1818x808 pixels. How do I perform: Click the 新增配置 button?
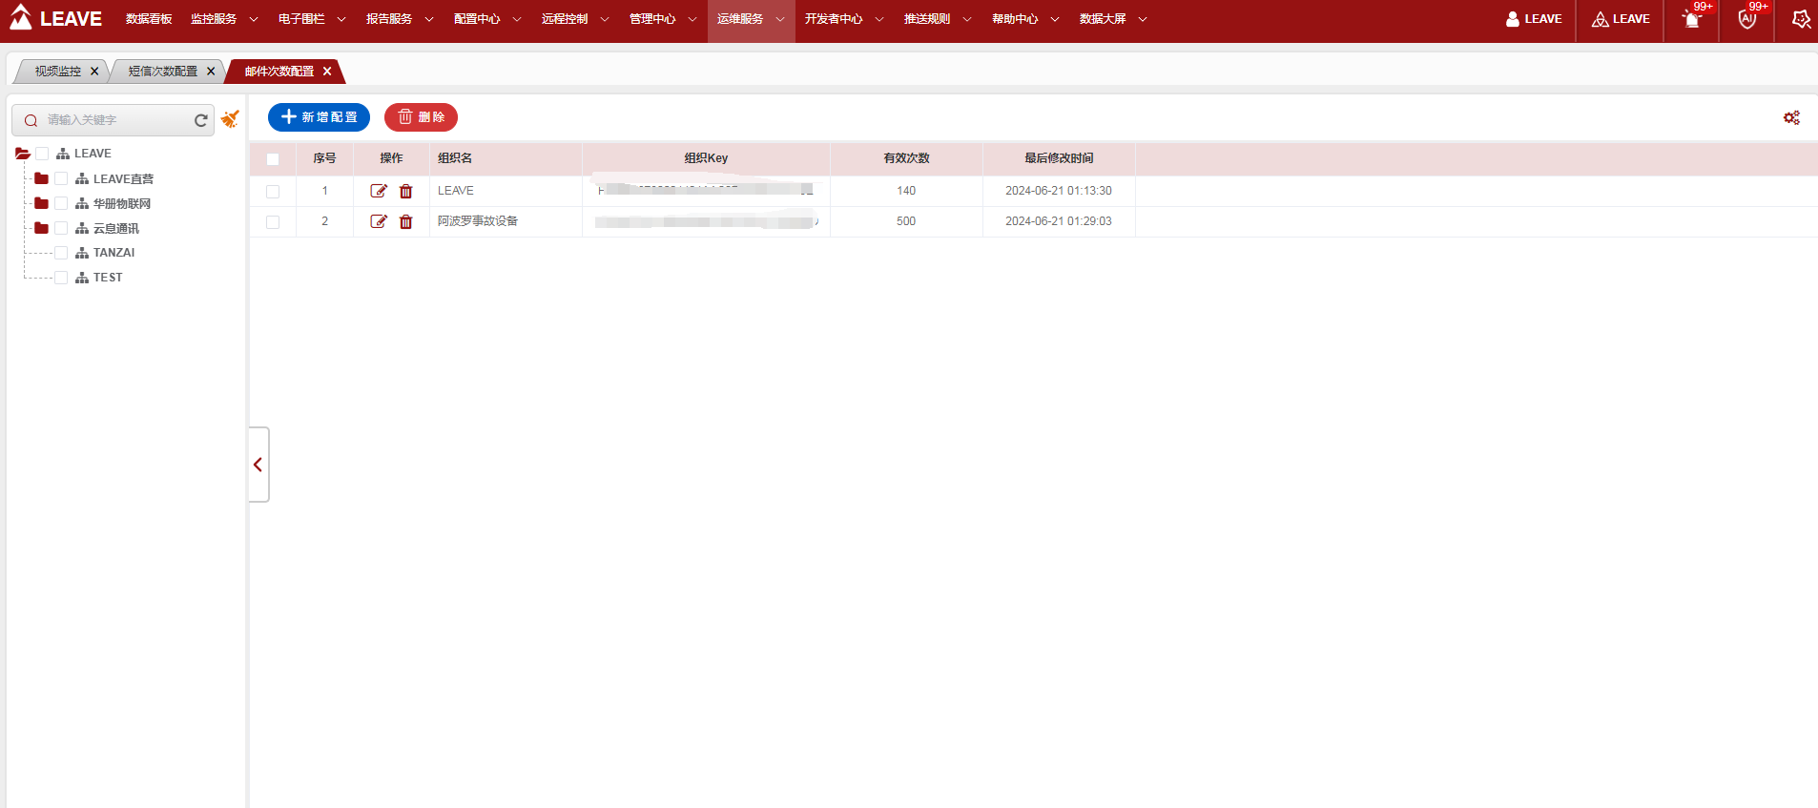click(x=319, y=117)
